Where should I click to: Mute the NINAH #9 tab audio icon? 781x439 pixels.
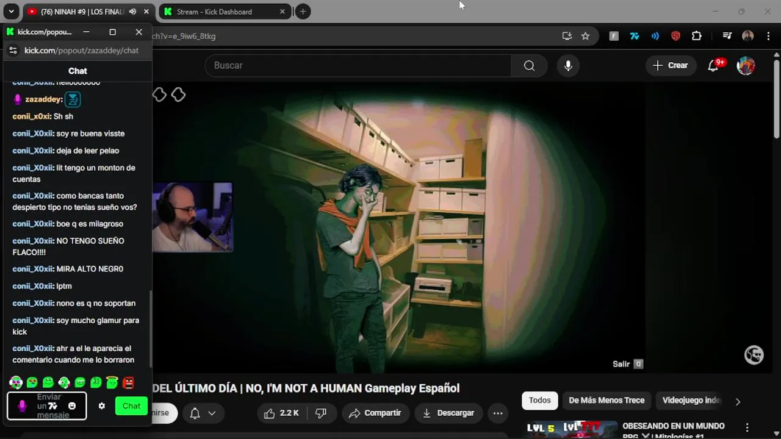point(132,12)
